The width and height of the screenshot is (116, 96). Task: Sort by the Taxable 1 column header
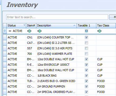coord(86,26)
